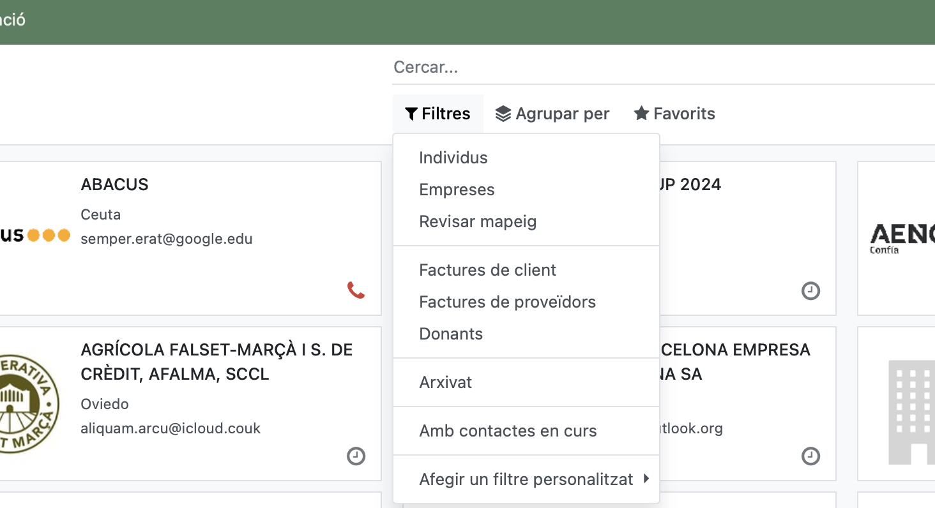Click the clock icon on the 2024 card
This screenshot has height=508, width=935.
[810, 291]
